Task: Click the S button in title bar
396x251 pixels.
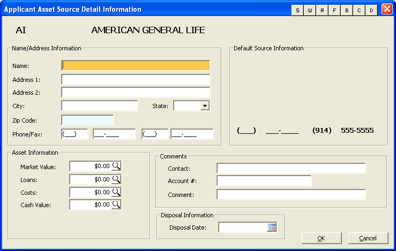Action: (x=297, y=10)
